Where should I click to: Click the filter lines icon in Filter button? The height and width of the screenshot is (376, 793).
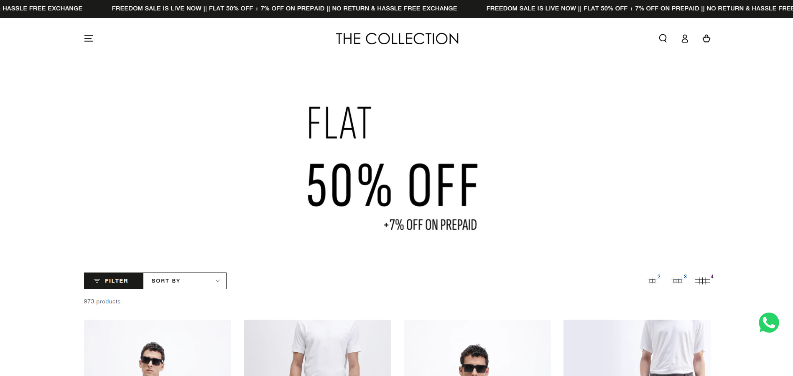(x=97, y=281)
